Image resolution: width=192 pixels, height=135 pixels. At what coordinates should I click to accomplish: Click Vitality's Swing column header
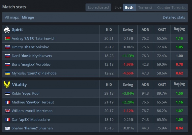click(x=128, y=84)
